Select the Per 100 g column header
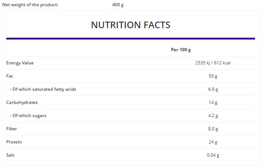Image resolution: width=262 pixels, height=168 pixels. [x=181, y=50]
